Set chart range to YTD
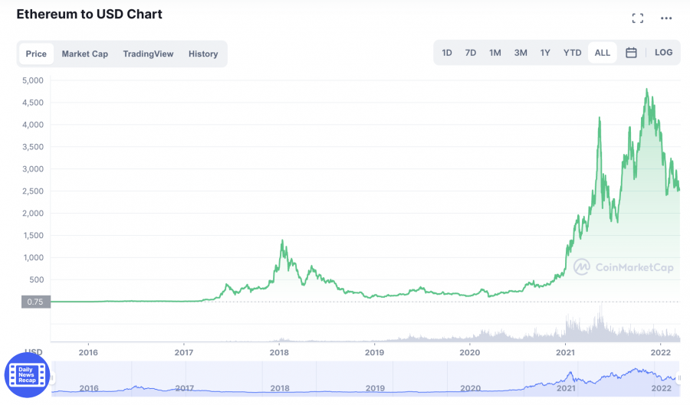Viewport: 690px width, 405px height. 572,53
